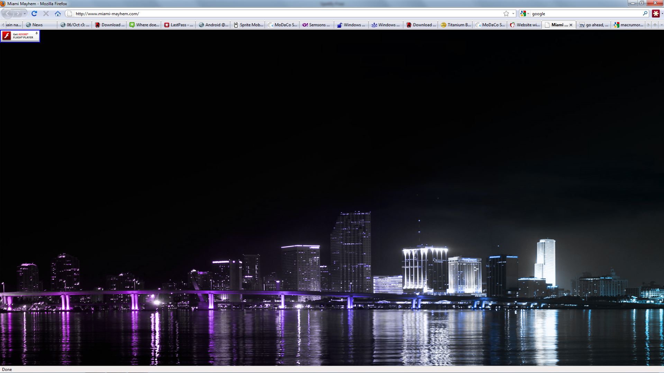Open a new tab with plus button

click(x=655, y=25)
